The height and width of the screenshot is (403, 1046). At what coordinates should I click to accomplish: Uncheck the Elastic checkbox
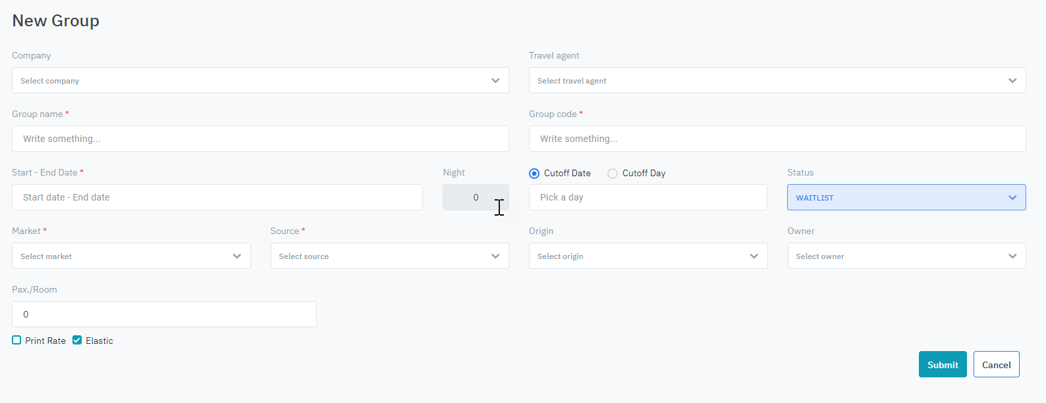tap(77, 341)
